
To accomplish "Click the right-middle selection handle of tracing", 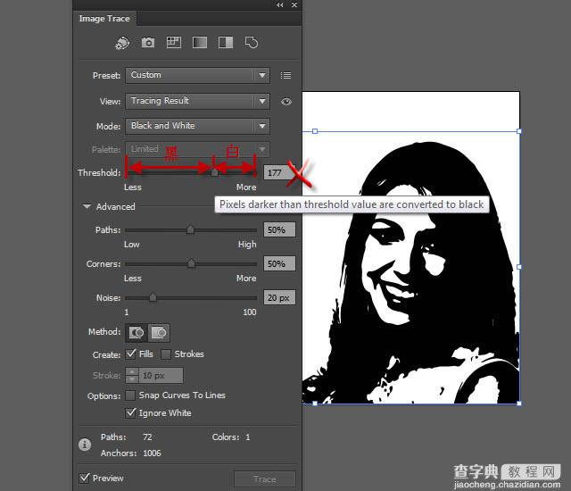I will coord(519,267).
